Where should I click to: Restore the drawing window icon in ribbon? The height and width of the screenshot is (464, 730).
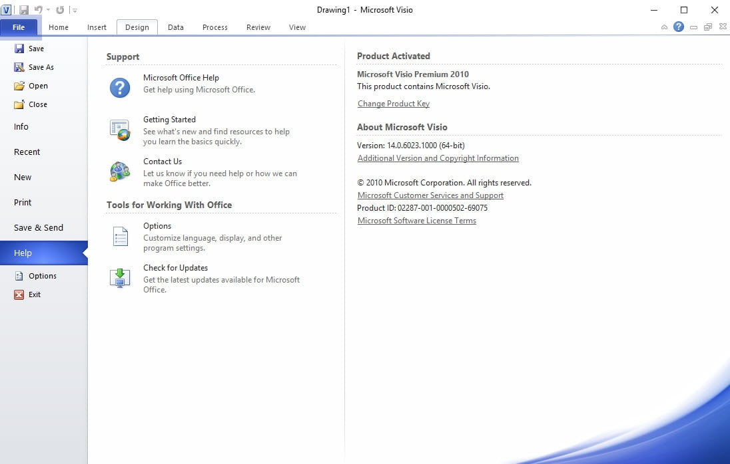pyautogui.click(x=708, y=27)
